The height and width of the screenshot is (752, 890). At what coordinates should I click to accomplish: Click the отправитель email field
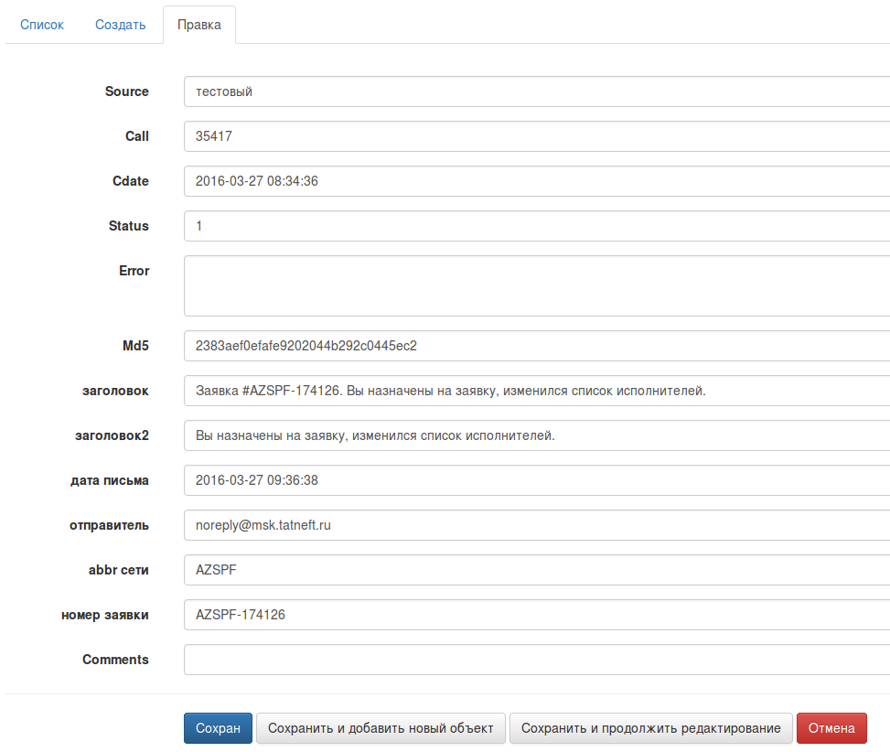(536, 525)
